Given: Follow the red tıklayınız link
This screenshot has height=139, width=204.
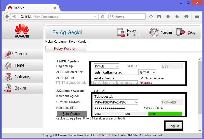Looking at the screenshot, I should point(146,83).
